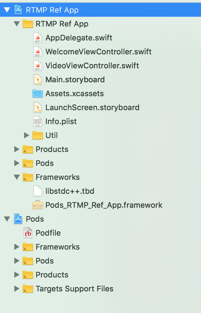The height and width of the screenshot is (313, 201).
Task: Click the yellow folder icon of RTMP Ref App group
Action: 28,24
